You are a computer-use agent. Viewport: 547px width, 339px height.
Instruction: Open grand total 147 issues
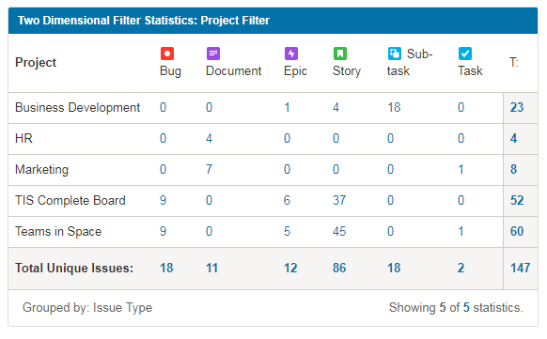[x=521, y=269]
